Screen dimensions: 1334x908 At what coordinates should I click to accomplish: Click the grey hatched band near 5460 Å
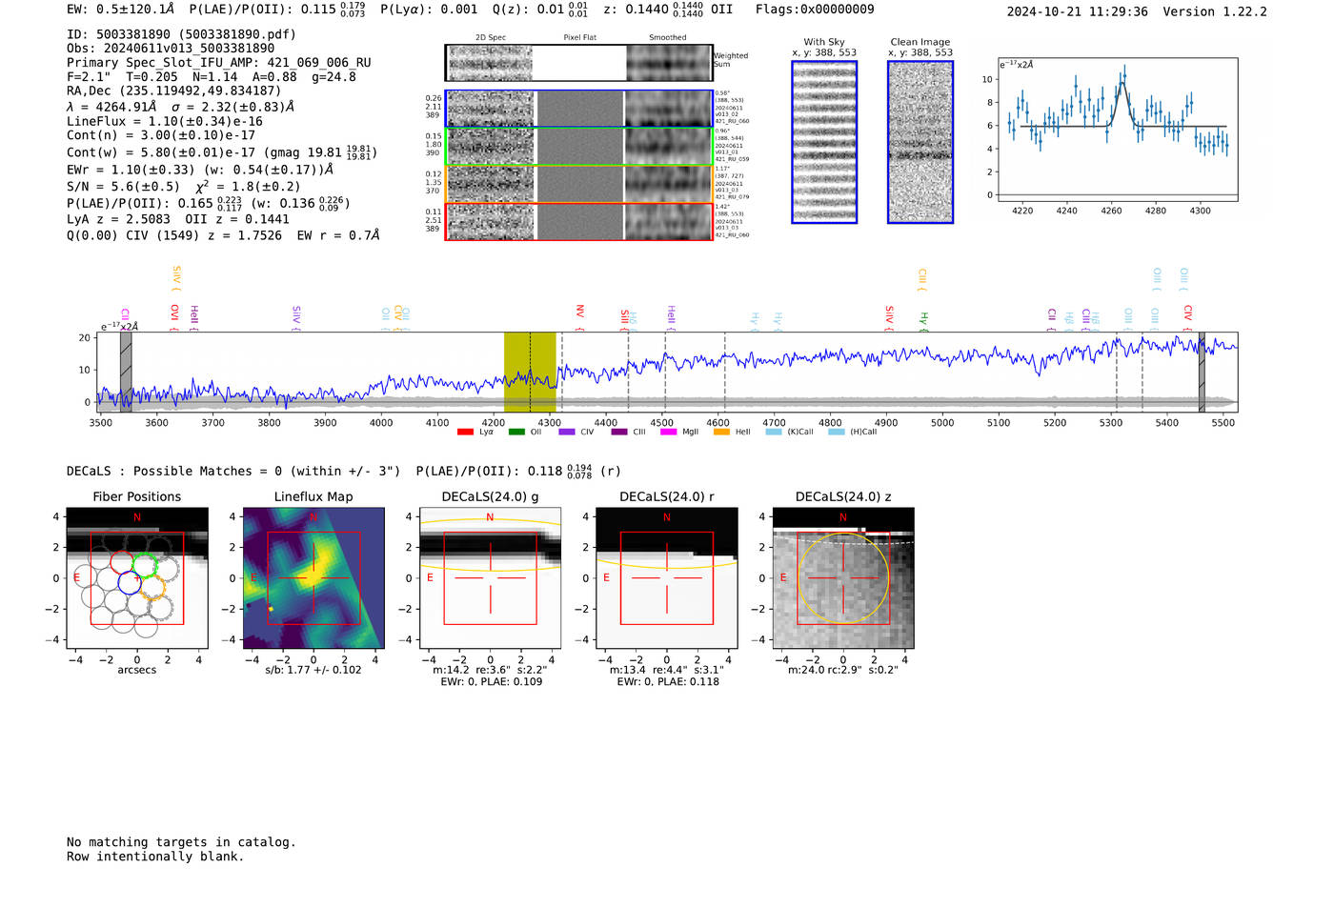(x=1202, y=372)
